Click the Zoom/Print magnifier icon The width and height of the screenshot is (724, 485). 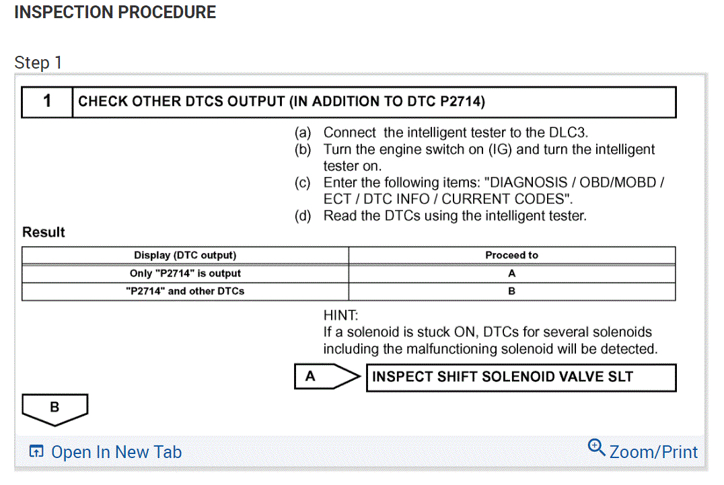597,447
